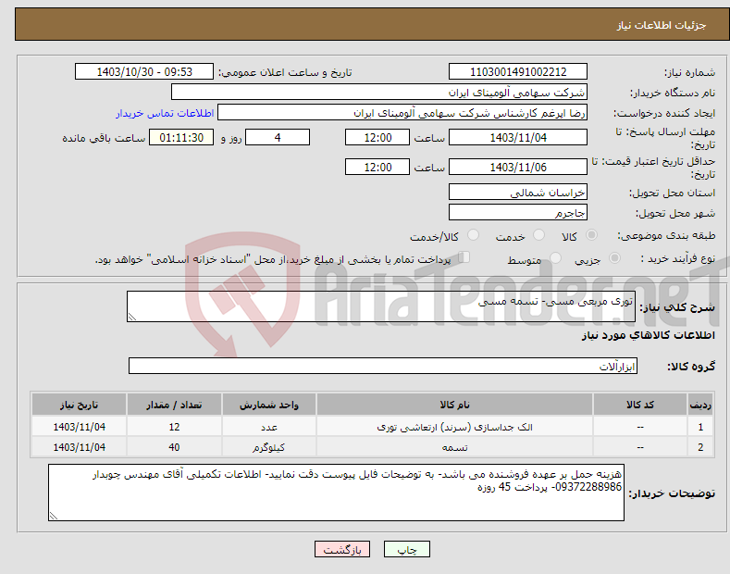Click the شرح کلی نیاز label

pos(677,307)
